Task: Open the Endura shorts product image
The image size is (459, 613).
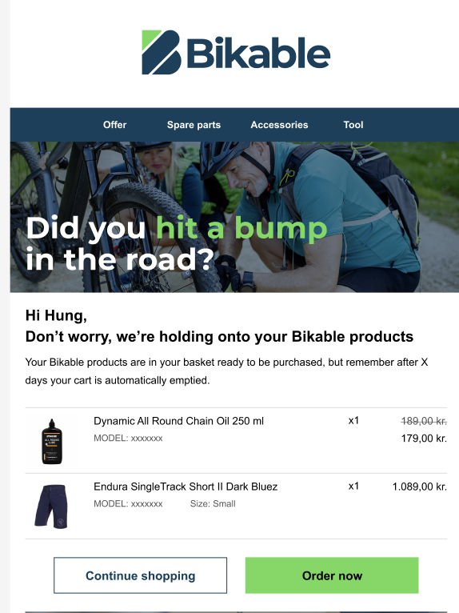Action: pos(51,507)
